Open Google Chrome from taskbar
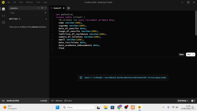197x111 pixels. (x=119, y=107)
